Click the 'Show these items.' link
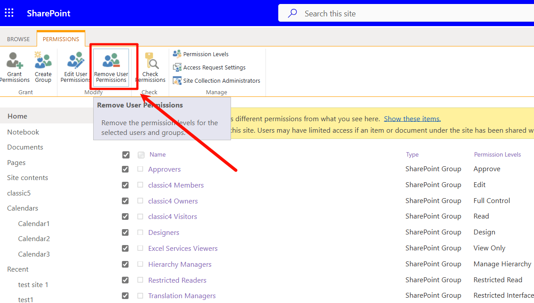The width and height of the screenshot is (534, 303). (x=412, y=119)
